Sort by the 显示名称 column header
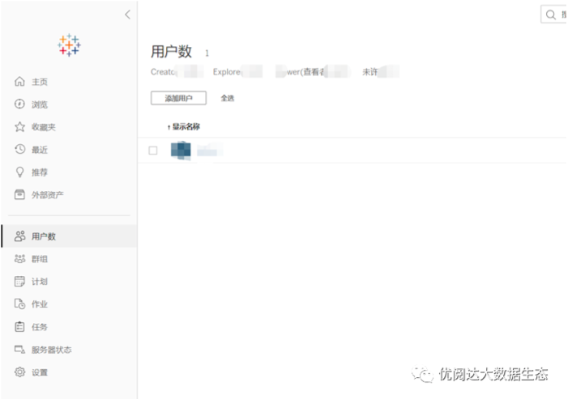Screen dimensions: 572x399 click(185, 127)
